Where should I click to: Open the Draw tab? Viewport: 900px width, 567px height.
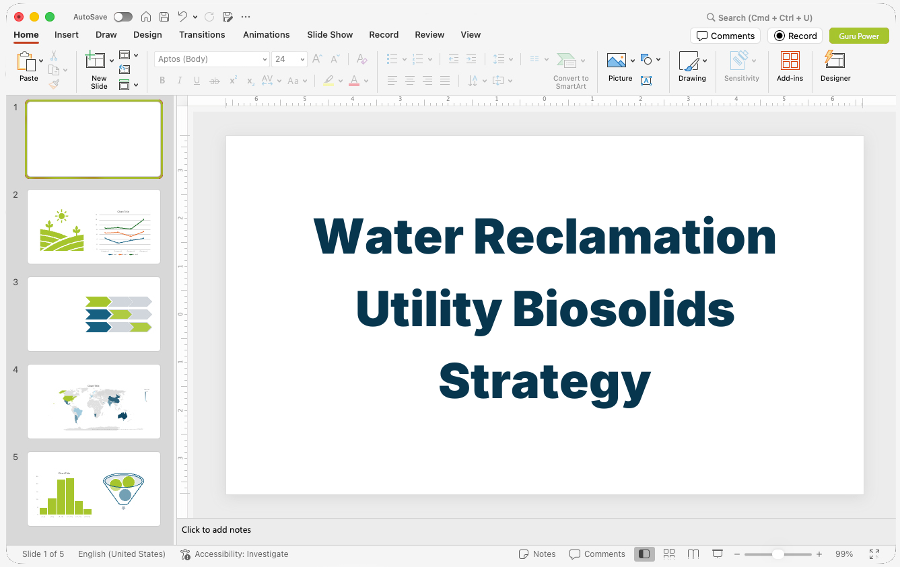106,34
